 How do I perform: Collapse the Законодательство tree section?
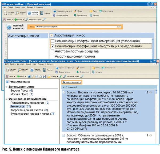[6, 87]
